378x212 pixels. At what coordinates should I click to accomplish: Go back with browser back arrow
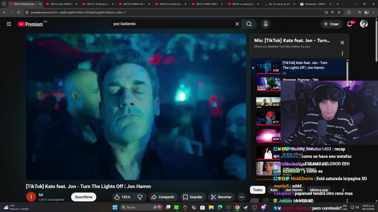click(x=4, y=12)
